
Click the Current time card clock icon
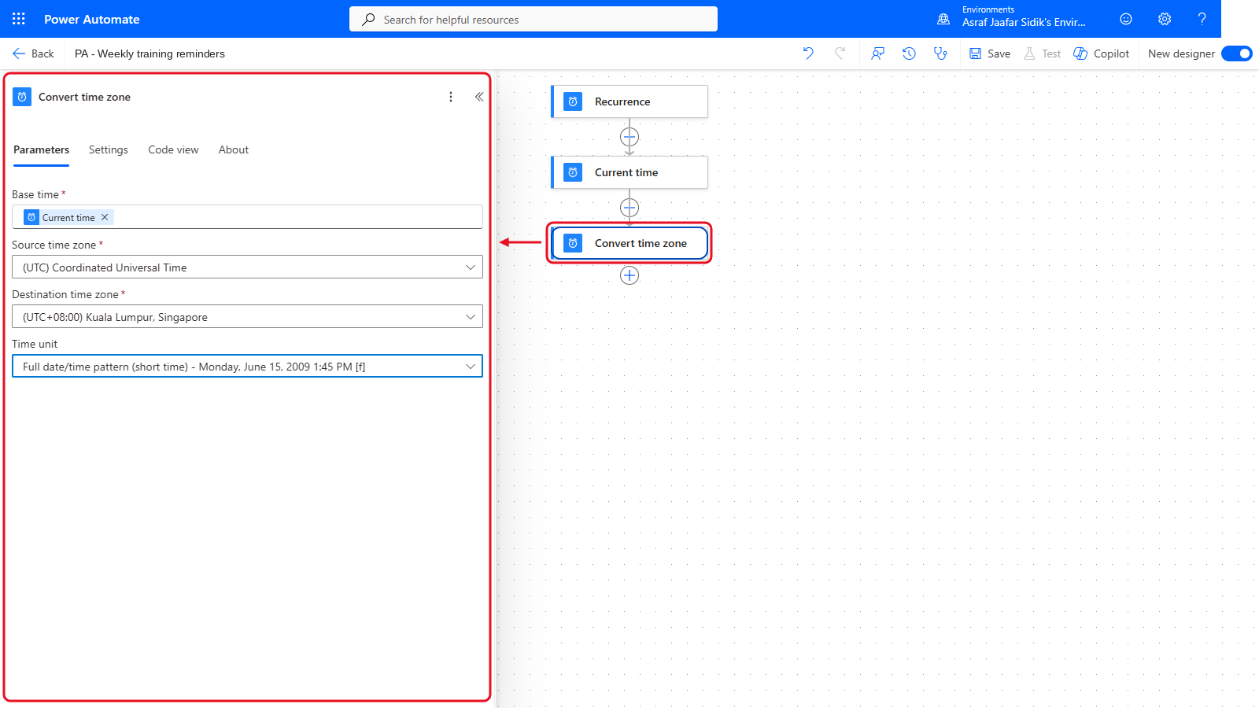pyautogui.click(x=573, y=172)
